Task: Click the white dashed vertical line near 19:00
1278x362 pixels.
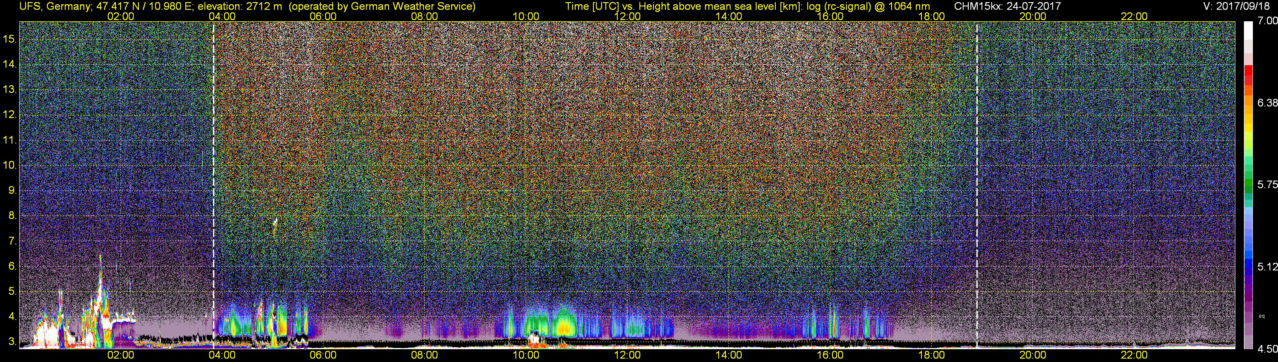Action: coord(977,184)
